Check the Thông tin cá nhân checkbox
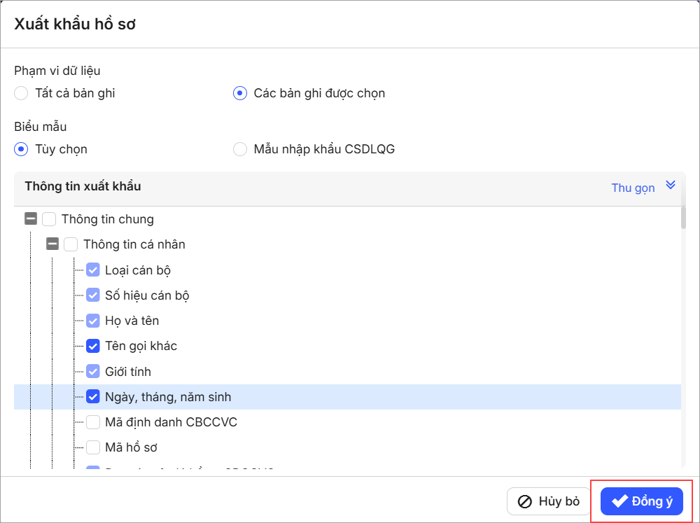 [x=71, y=244]
